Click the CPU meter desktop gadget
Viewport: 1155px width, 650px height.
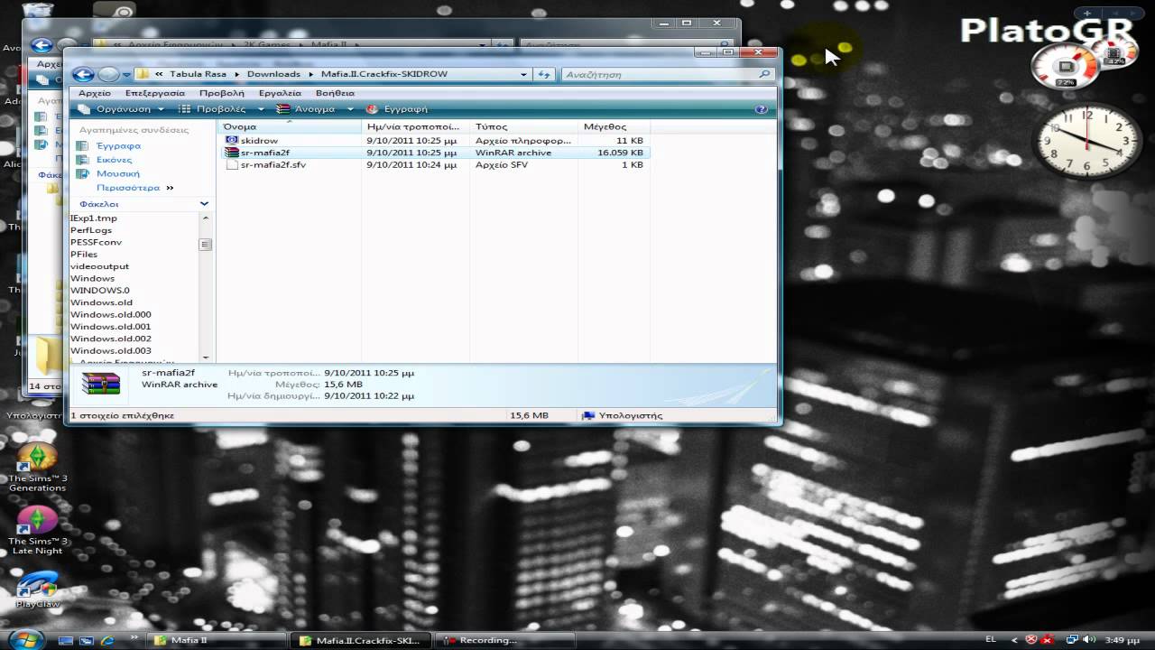[x=1067, y=67]
